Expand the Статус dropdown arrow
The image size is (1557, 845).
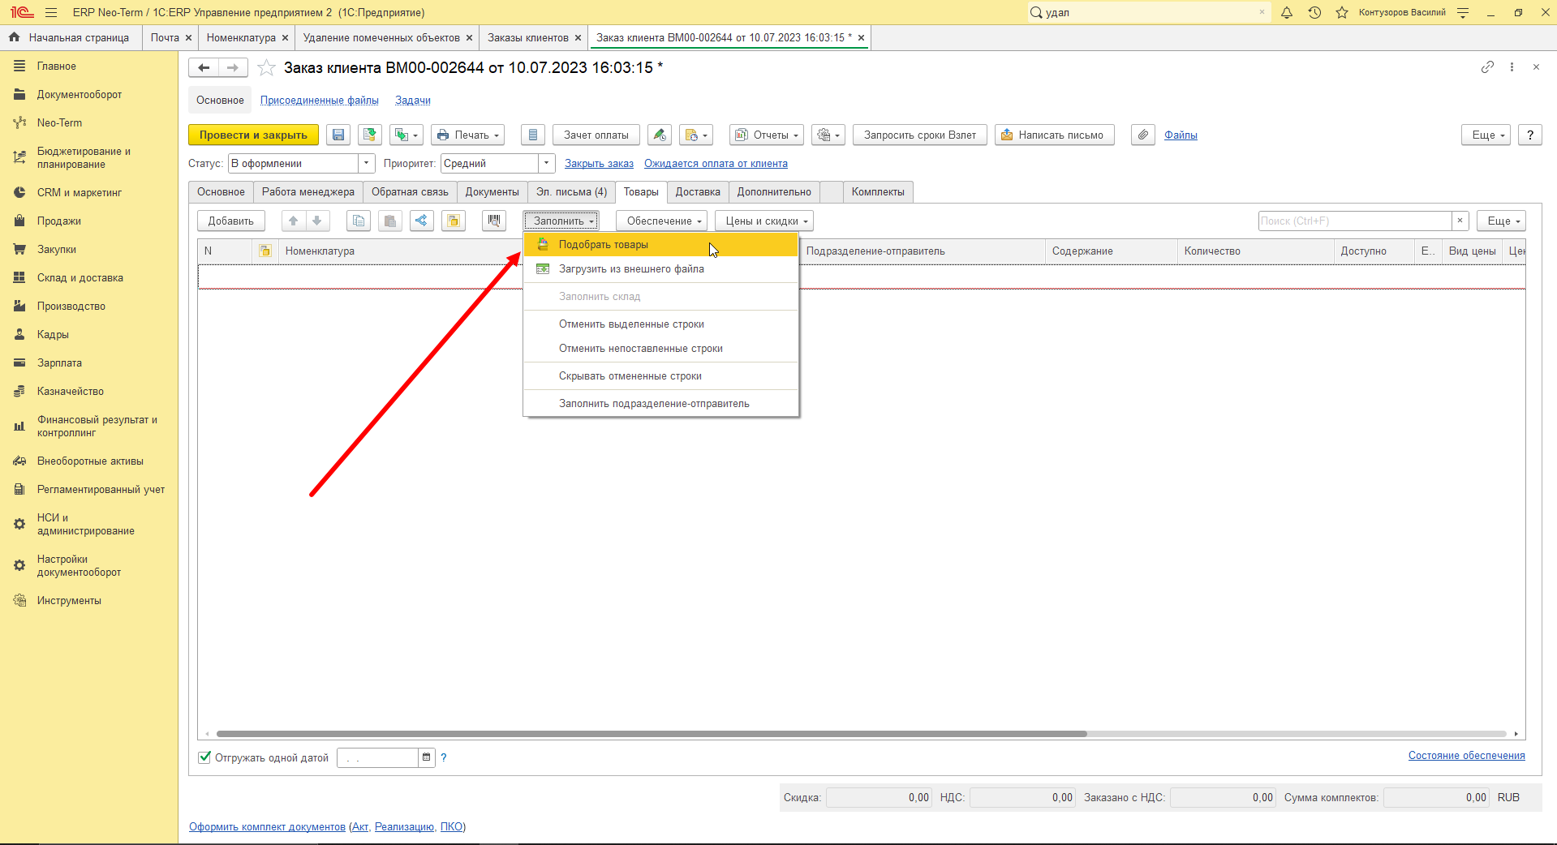[367, 163]
